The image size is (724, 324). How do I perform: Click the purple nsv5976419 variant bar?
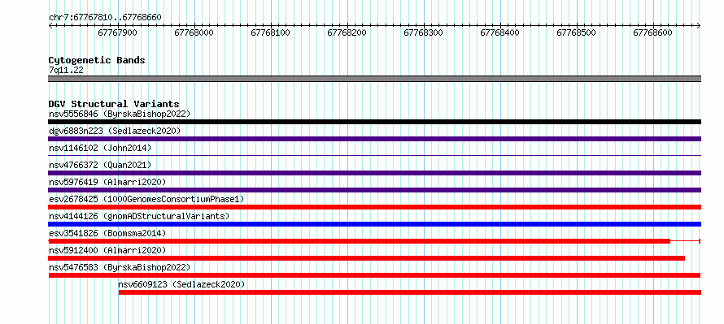[374, 190]
